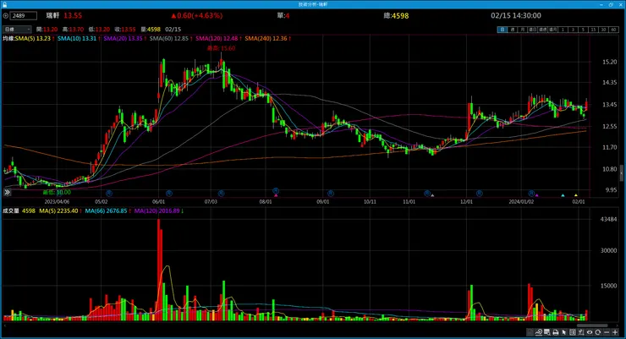Select the 30-minute interval tab
Screen dimensions: 626x339
[603, 30]
